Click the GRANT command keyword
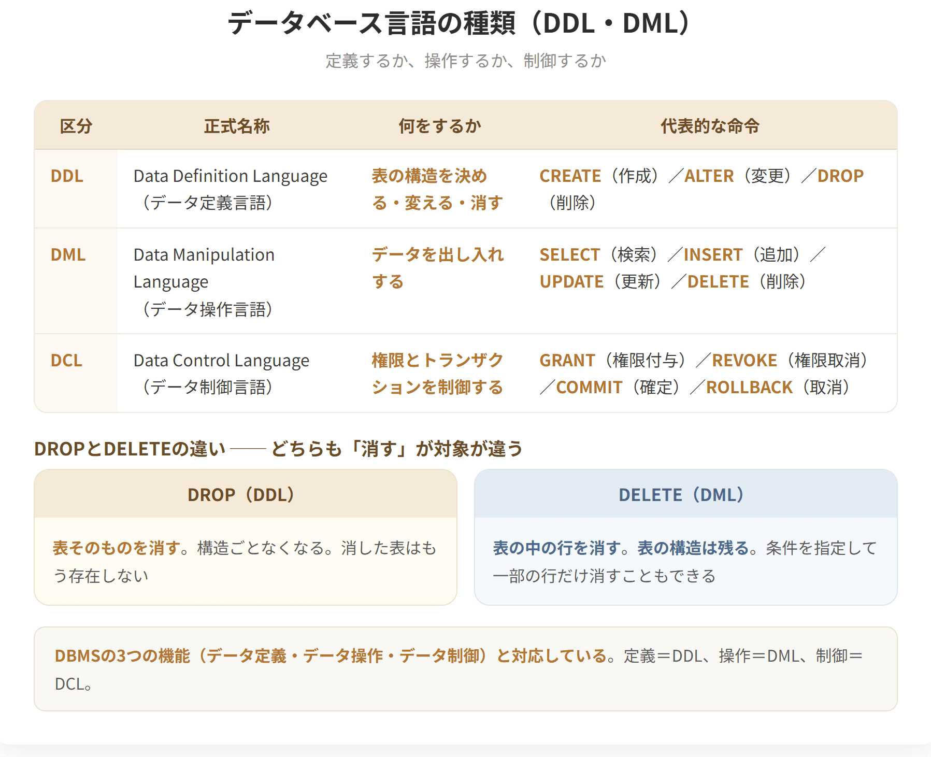The image size is (931, 757). pos(567,361)
